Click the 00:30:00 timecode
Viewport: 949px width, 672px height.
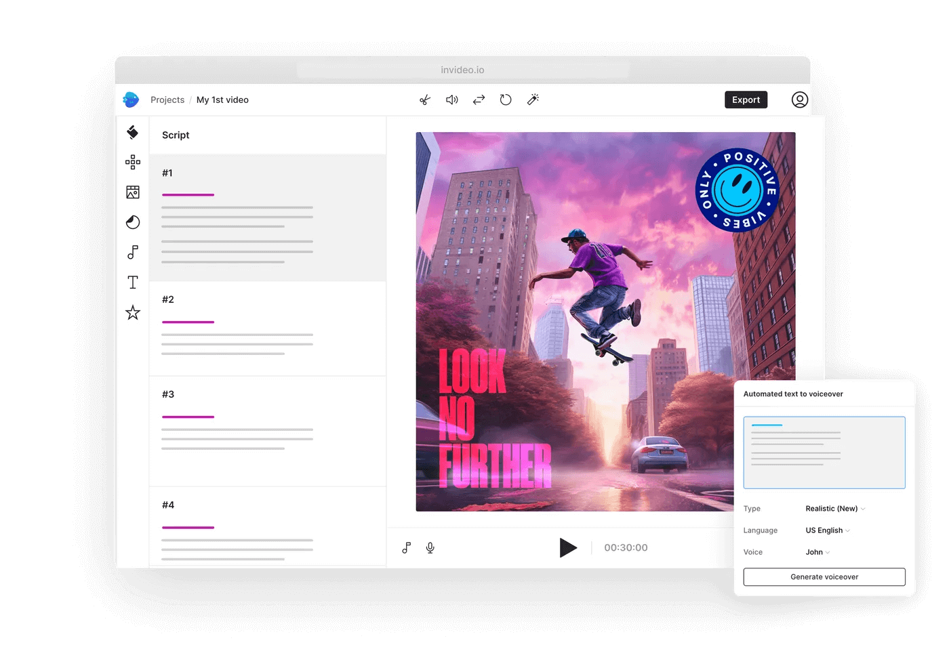[626, 547]
